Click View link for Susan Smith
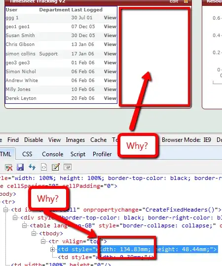This screenshot has width=222, height=266. coord(110,36)
